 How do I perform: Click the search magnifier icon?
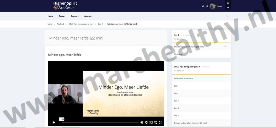click(227, 16)
